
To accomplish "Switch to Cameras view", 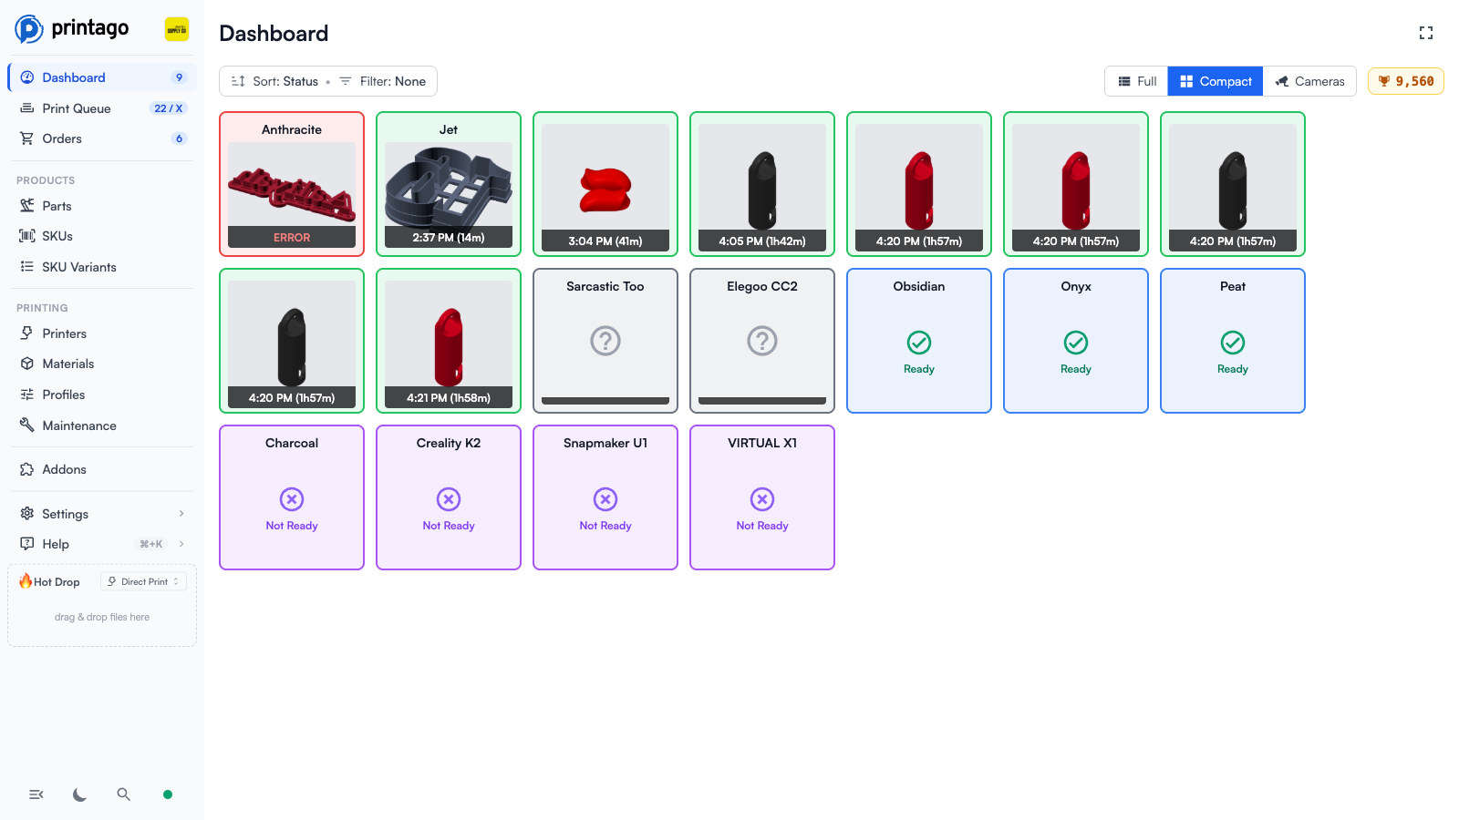I will point(1309,81).
